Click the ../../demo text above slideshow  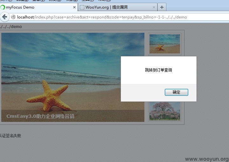[x=11, y=27]
